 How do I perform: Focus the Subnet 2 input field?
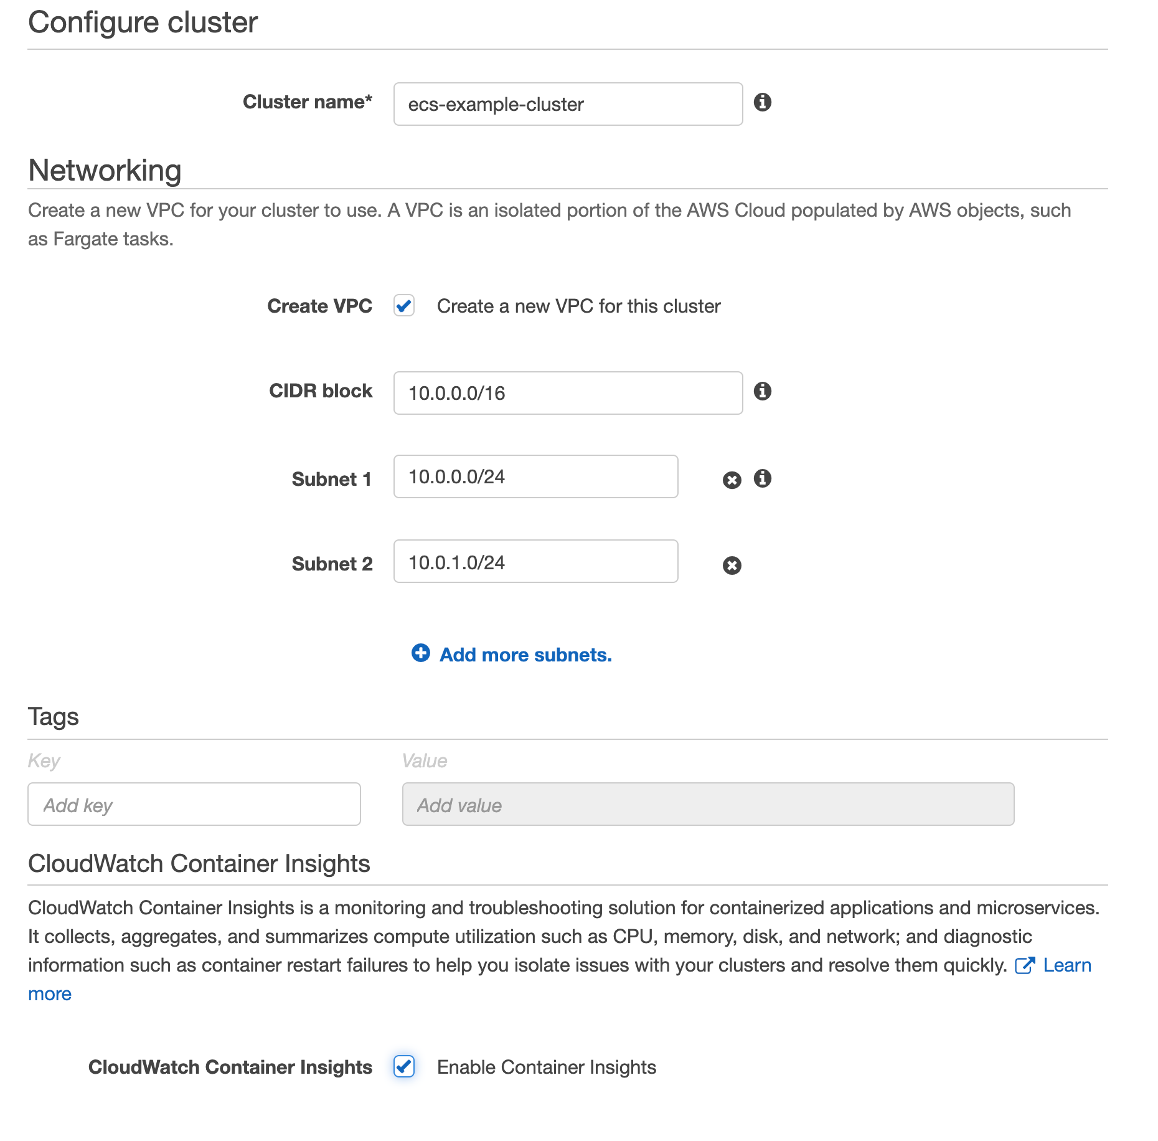[535, 562]
